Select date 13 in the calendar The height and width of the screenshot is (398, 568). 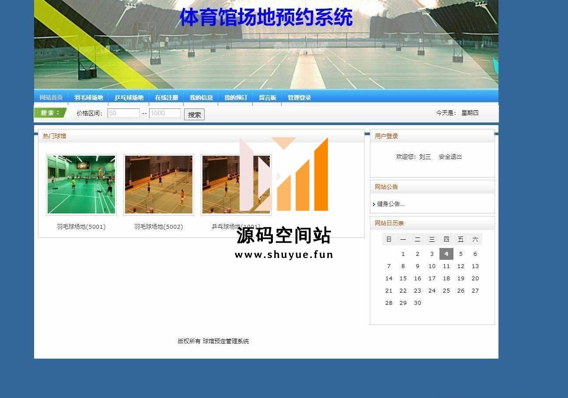click(x=475, y=266)
